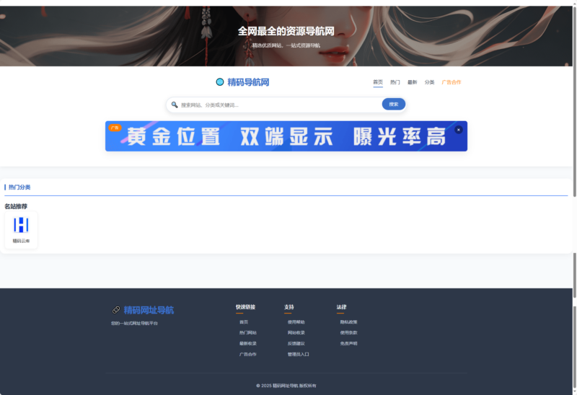Open the 首页 nav tab
This screenshot has width=577, height=395.
tap(378, 82)
